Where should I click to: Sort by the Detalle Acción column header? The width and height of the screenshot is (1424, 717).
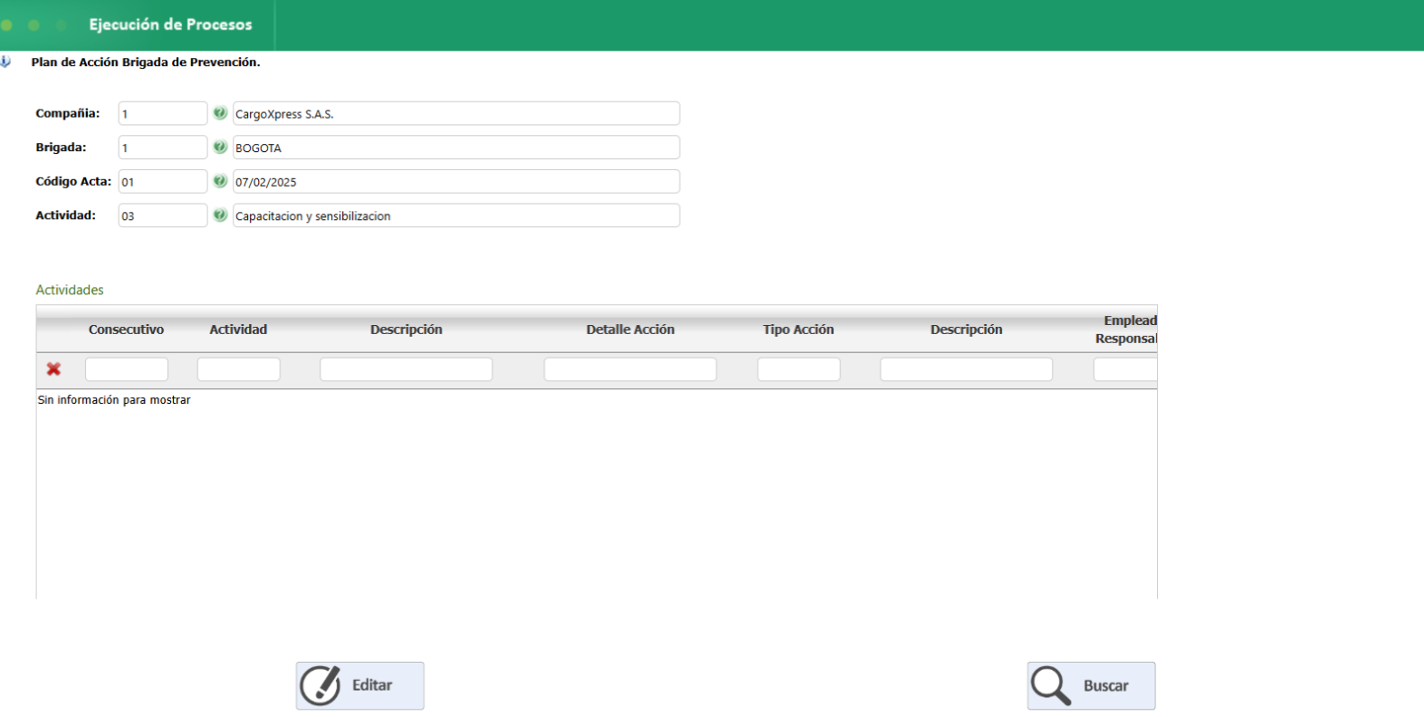tap(630, 330)
